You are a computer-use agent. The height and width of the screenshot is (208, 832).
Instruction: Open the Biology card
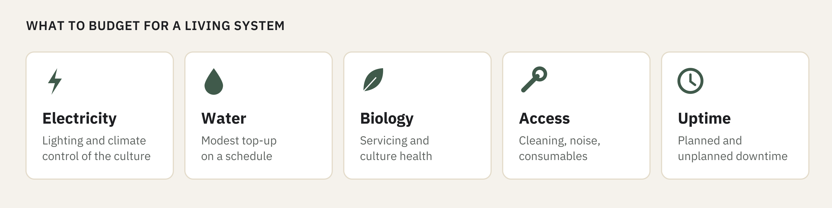417,115
